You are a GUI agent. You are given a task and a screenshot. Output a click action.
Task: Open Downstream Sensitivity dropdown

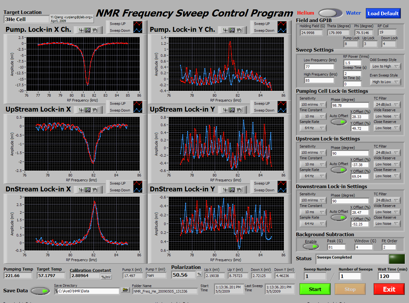(313, 200)
